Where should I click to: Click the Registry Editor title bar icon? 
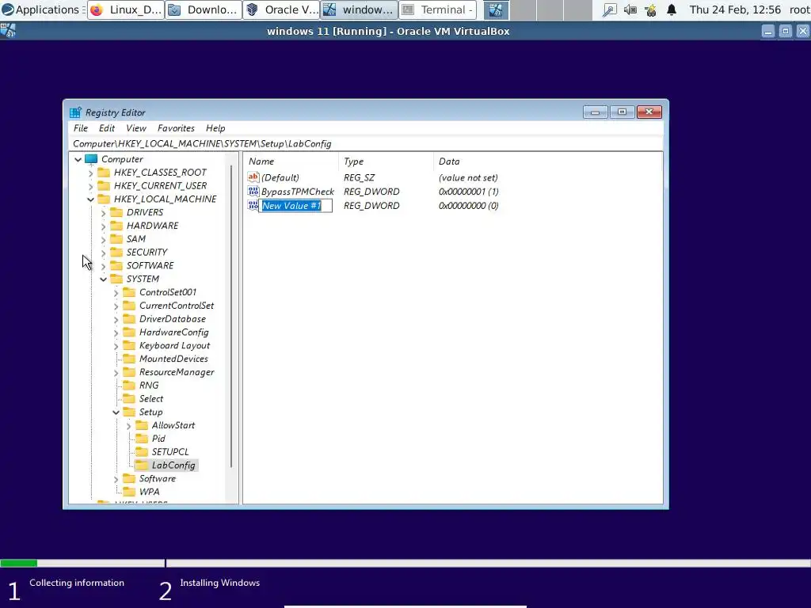click(x=75, y=112)
